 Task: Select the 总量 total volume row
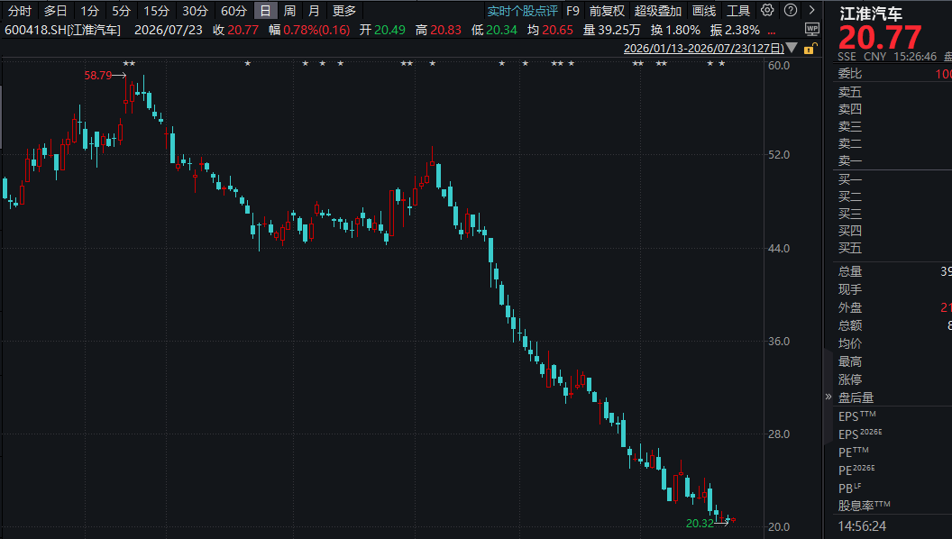coord(892,272)
